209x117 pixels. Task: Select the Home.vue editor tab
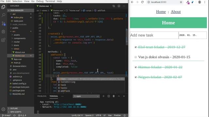click(x=44, y=6)
